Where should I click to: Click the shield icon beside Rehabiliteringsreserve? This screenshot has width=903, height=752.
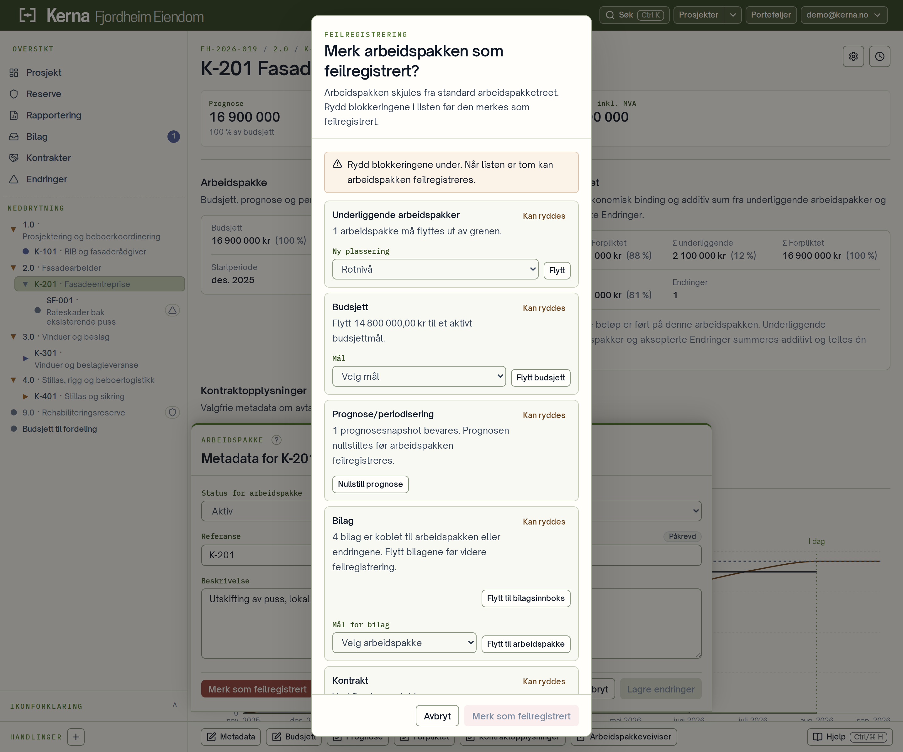(x=172, y=413)
